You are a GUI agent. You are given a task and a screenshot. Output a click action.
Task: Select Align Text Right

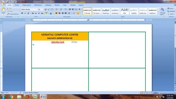pyautogui.click(x=62, y=13)
